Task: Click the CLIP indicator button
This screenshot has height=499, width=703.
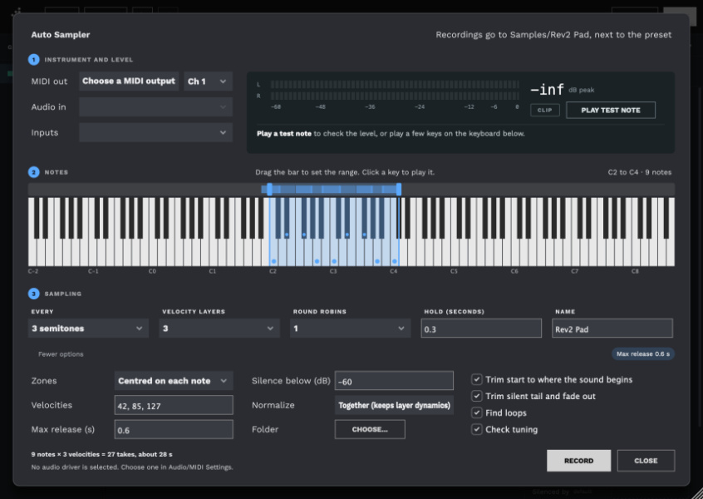Action: pos(545,110)
